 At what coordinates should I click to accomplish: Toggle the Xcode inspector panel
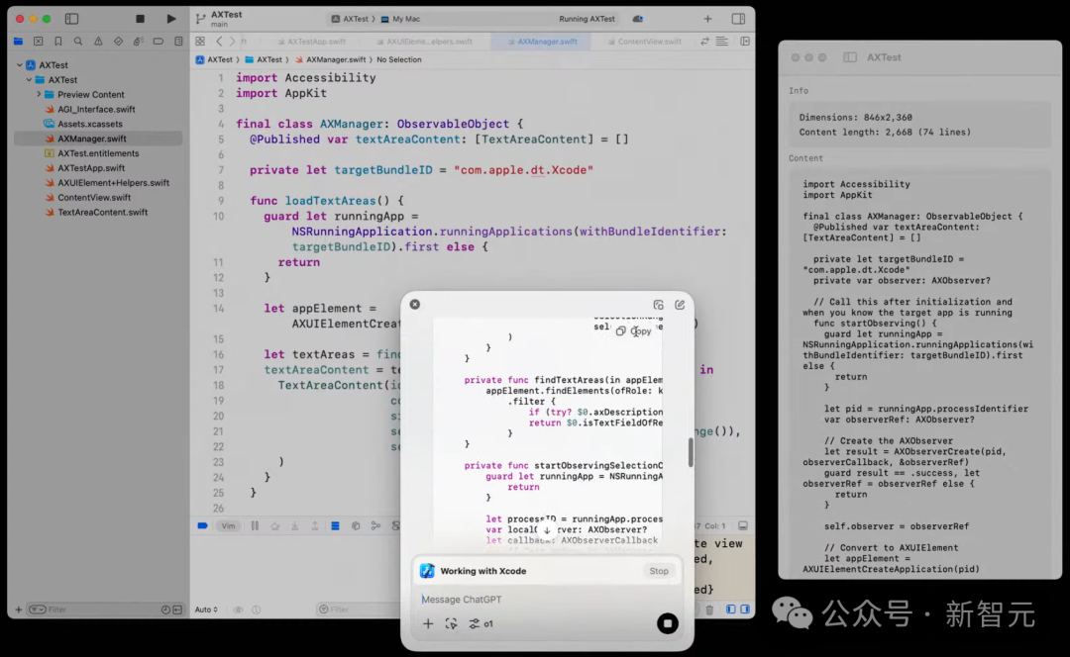pyautogui.click(x=738, y=19)
